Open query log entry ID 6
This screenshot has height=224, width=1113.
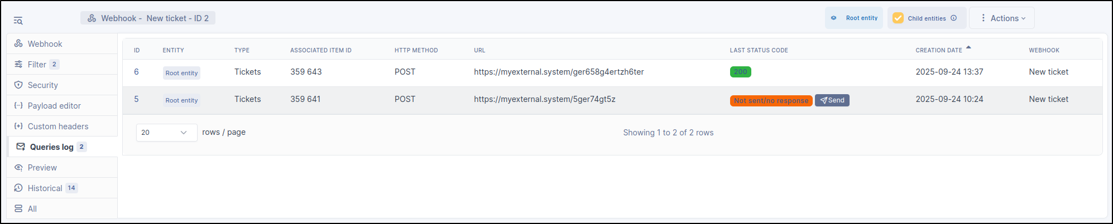pos(136,72)
